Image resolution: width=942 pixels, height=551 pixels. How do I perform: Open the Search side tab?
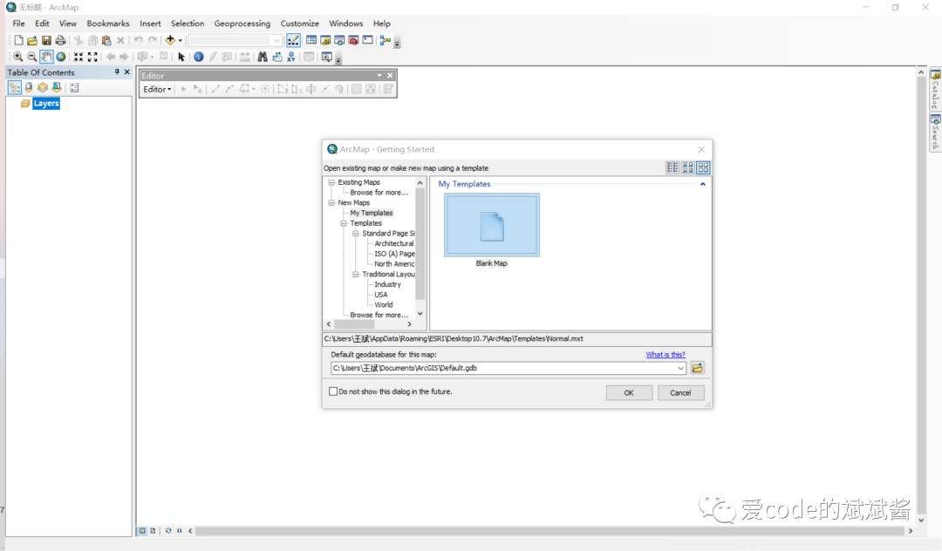[x=935, y=133]
